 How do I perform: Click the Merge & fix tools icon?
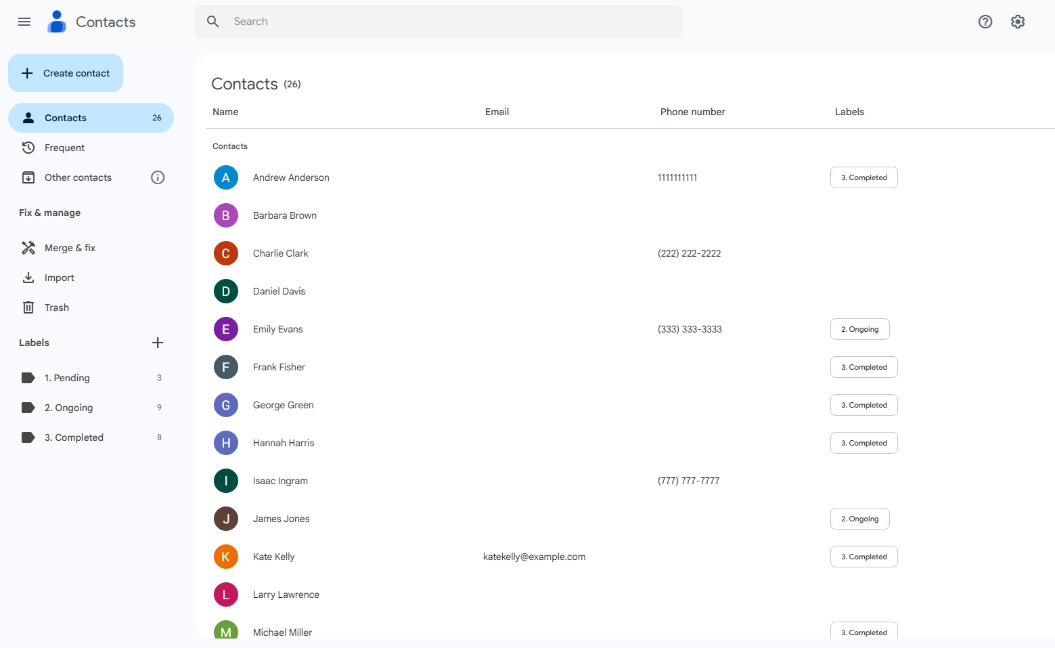[28, 248]
